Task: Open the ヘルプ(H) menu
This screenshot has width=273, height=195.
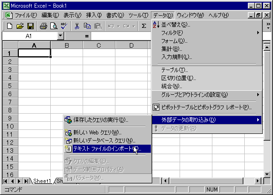Action: 219,15
